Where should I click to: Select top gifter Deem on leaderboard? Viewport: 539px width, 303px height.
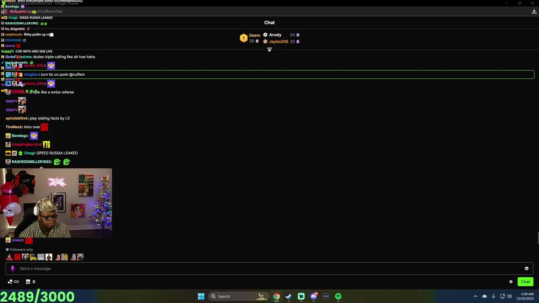point(254,35)
